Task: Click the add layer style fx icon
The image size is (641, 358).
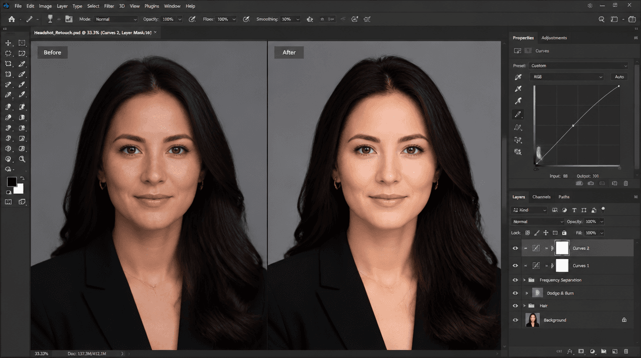Action: [x=570, y=352]
